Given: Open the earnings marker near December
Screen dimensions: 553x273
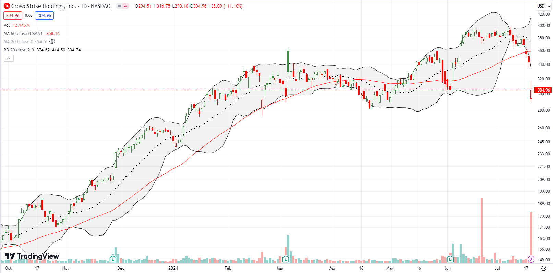Looking at the screenshot, I should tap(113, 259).
